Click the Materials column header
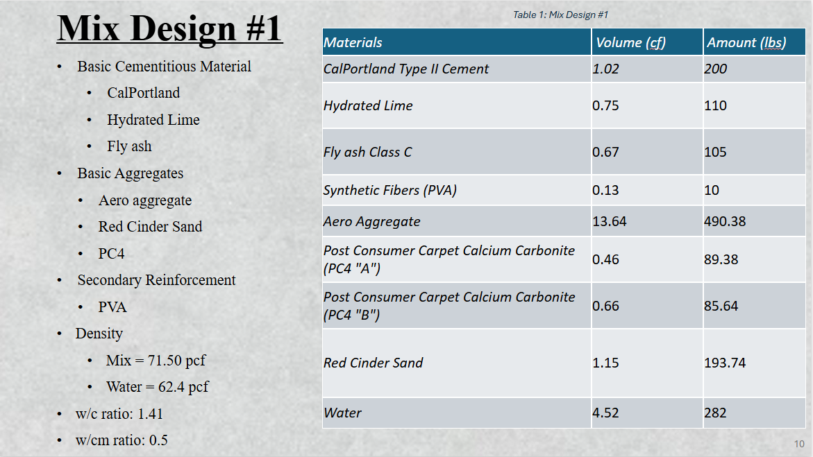This screenshot has width=813, height=457. (353, 42)
